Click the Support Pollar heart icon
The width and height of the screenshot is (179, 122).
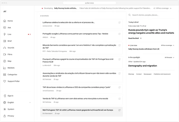4,81
